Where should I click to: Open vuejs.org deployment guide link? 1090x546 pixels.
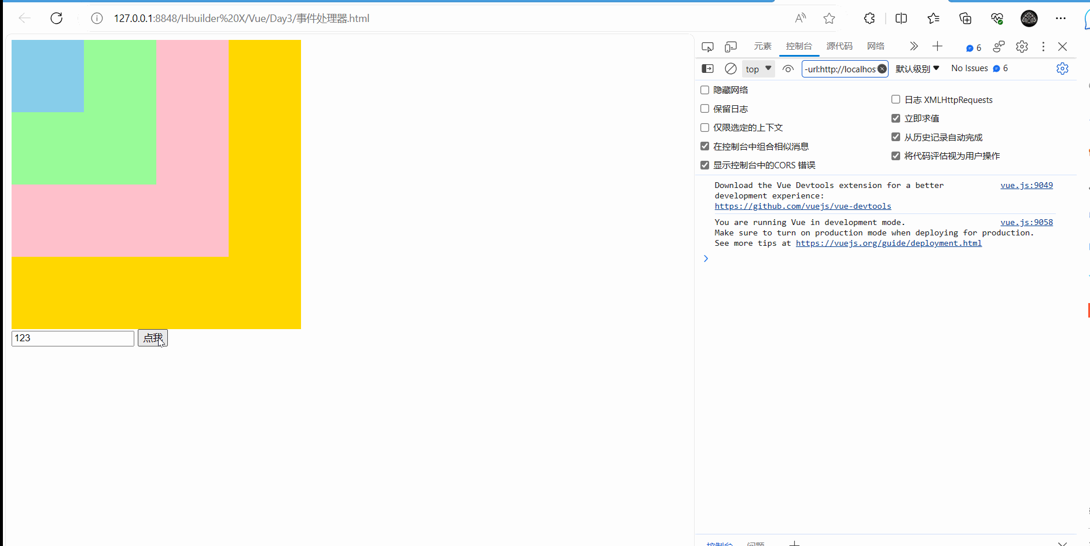889,243
